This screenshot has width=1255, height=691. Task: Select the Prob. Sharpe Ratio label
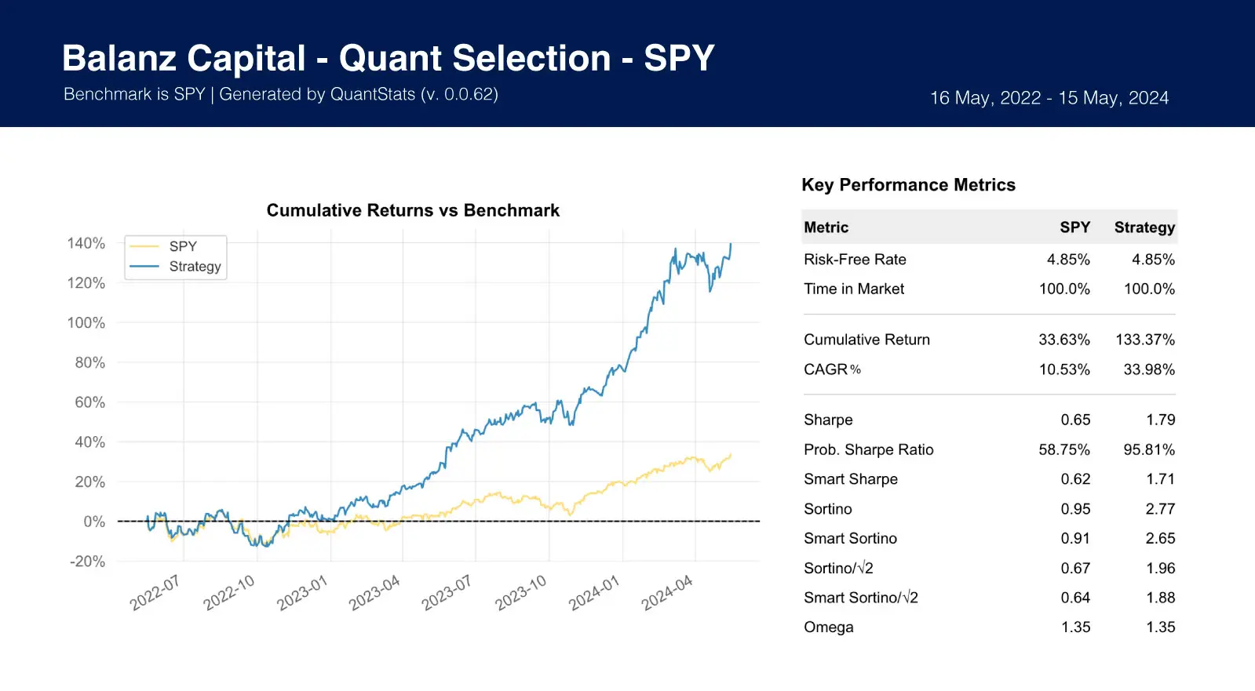(x=868, y=449)
